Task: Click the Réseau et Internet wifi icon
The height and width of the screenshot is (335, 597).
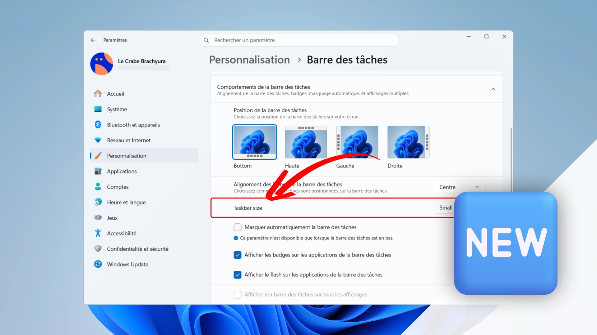Action: click(98, 140)
